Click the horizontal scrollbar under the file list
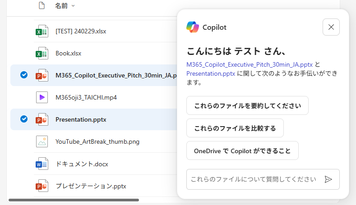This screenshot has height=205, width=356. click(x=74, y=200)
